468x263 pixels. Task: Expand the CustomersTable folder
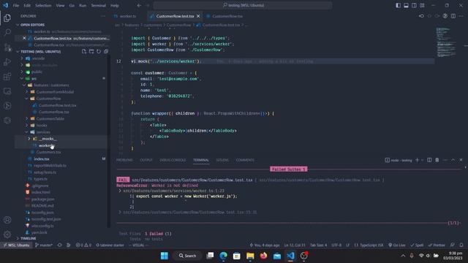click(26, 118)
